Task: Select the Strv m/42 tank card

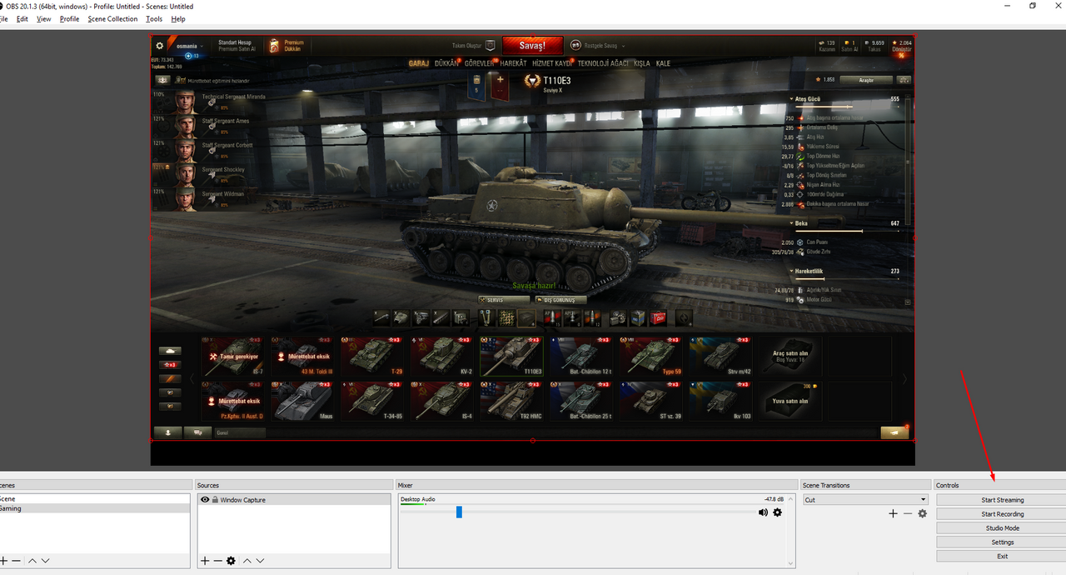Action: [720, 356]
